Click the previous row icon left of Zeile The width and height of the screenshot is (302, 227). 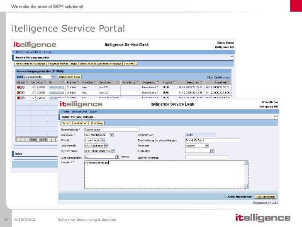(x=27, y=140)
